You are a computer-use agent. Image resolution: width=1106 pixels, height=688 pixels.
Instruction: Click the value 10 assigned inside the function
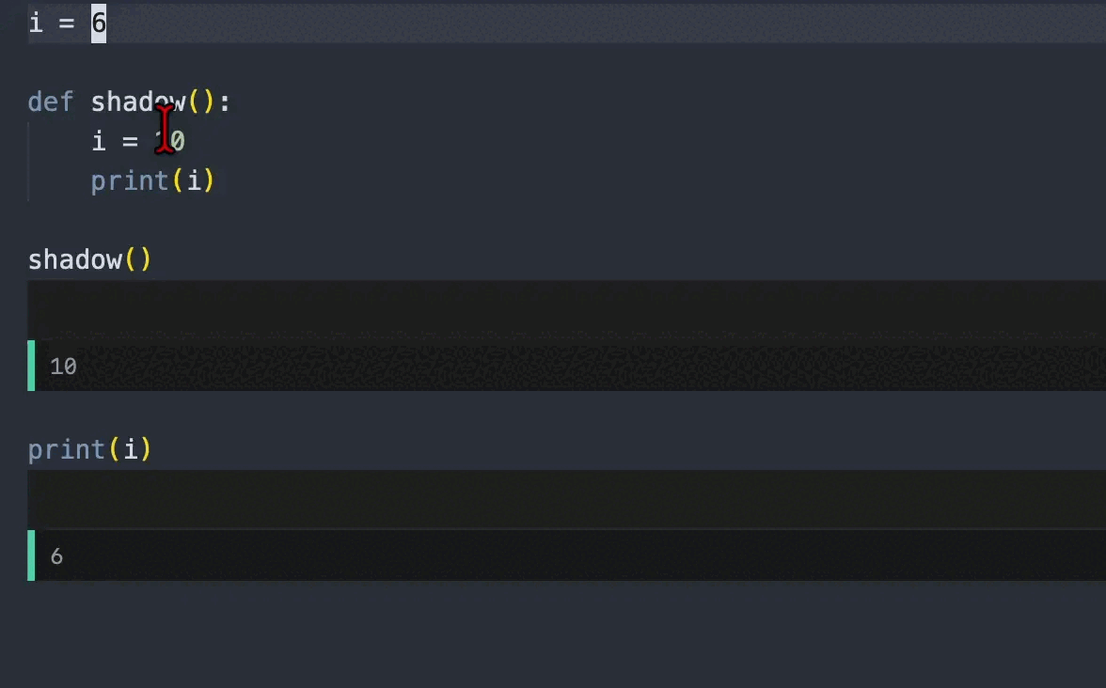pos(171,141)
